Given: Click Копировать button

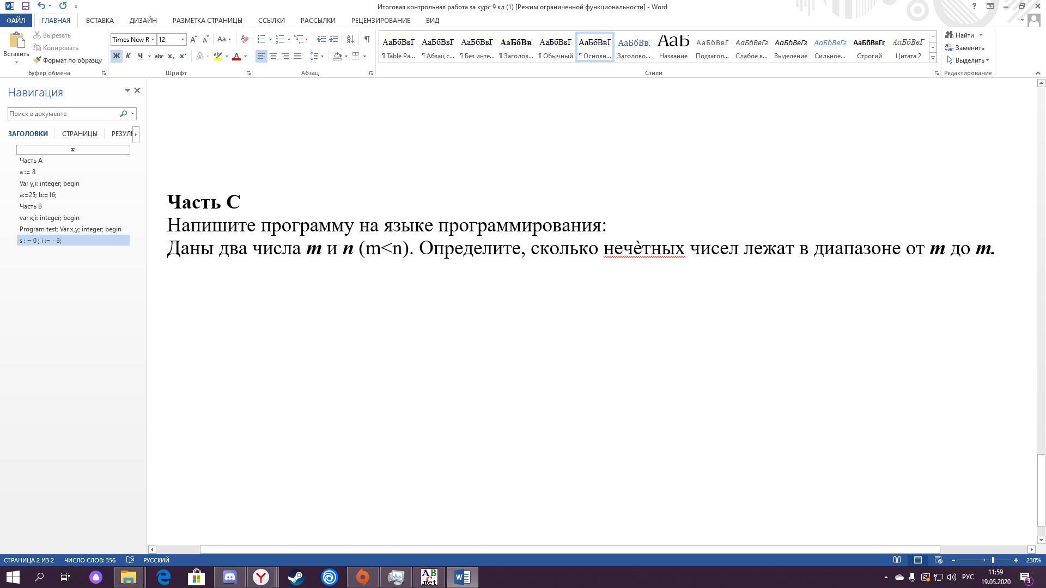Looking at the screenshot, I should (x=56, y=48).
